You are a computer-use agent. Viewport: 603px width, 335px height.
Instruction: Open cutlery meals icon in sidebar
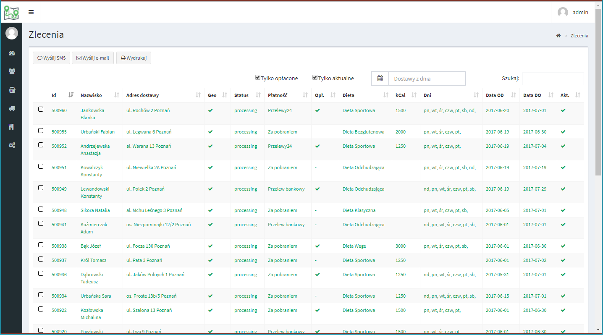pos(12,127)
